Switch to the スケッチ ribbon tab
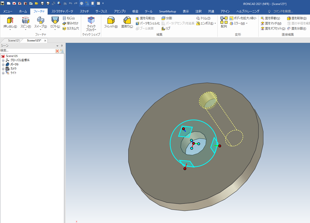The image size is (310, 223). (x=84, y=11)
